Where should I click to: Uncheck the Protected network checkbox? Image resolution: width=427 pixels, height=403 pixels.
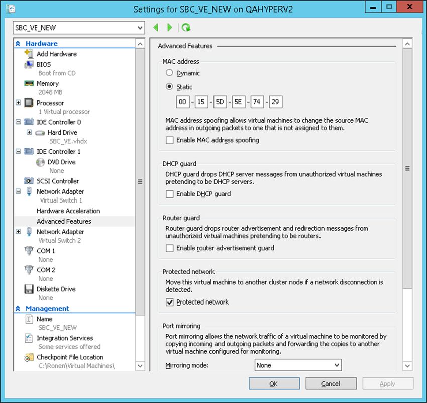click(170, 302)
